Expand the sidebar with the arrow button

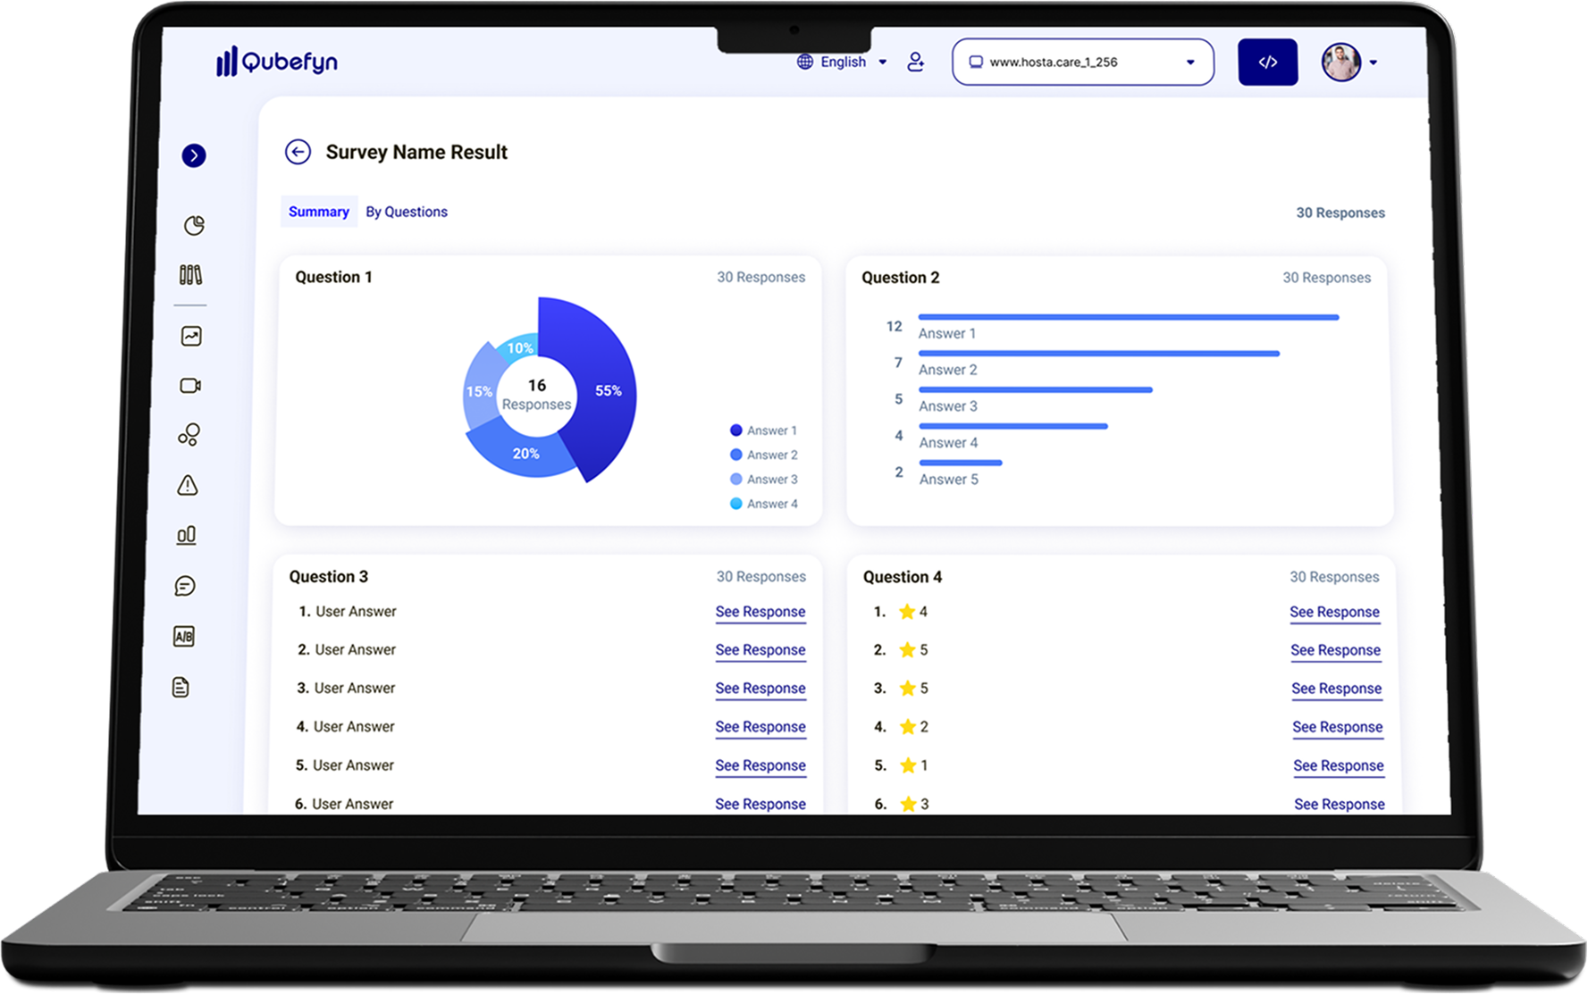pos(194,155)
